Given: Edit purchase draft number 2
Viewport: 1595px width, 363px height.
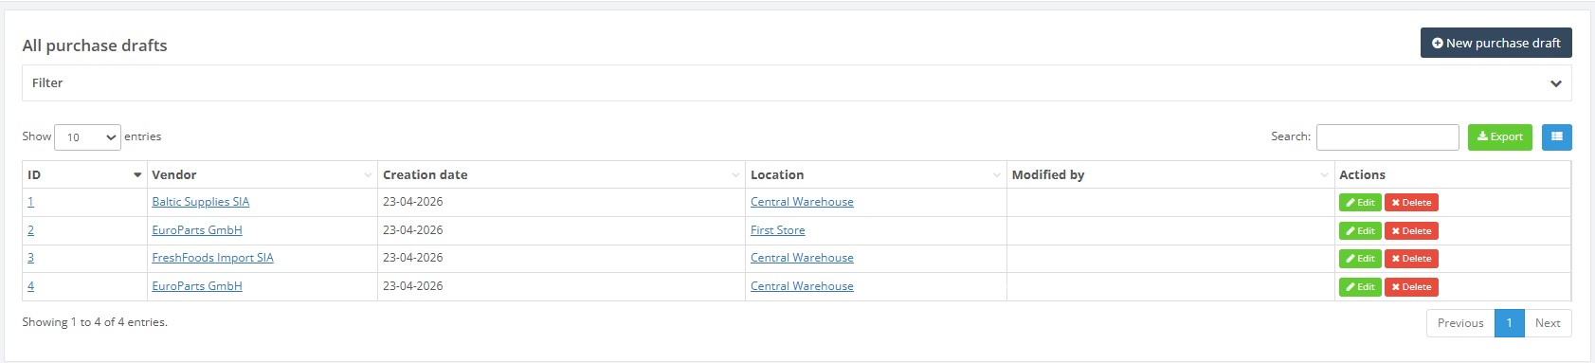Looking at the screenshot, I should tap(1360, 231).
